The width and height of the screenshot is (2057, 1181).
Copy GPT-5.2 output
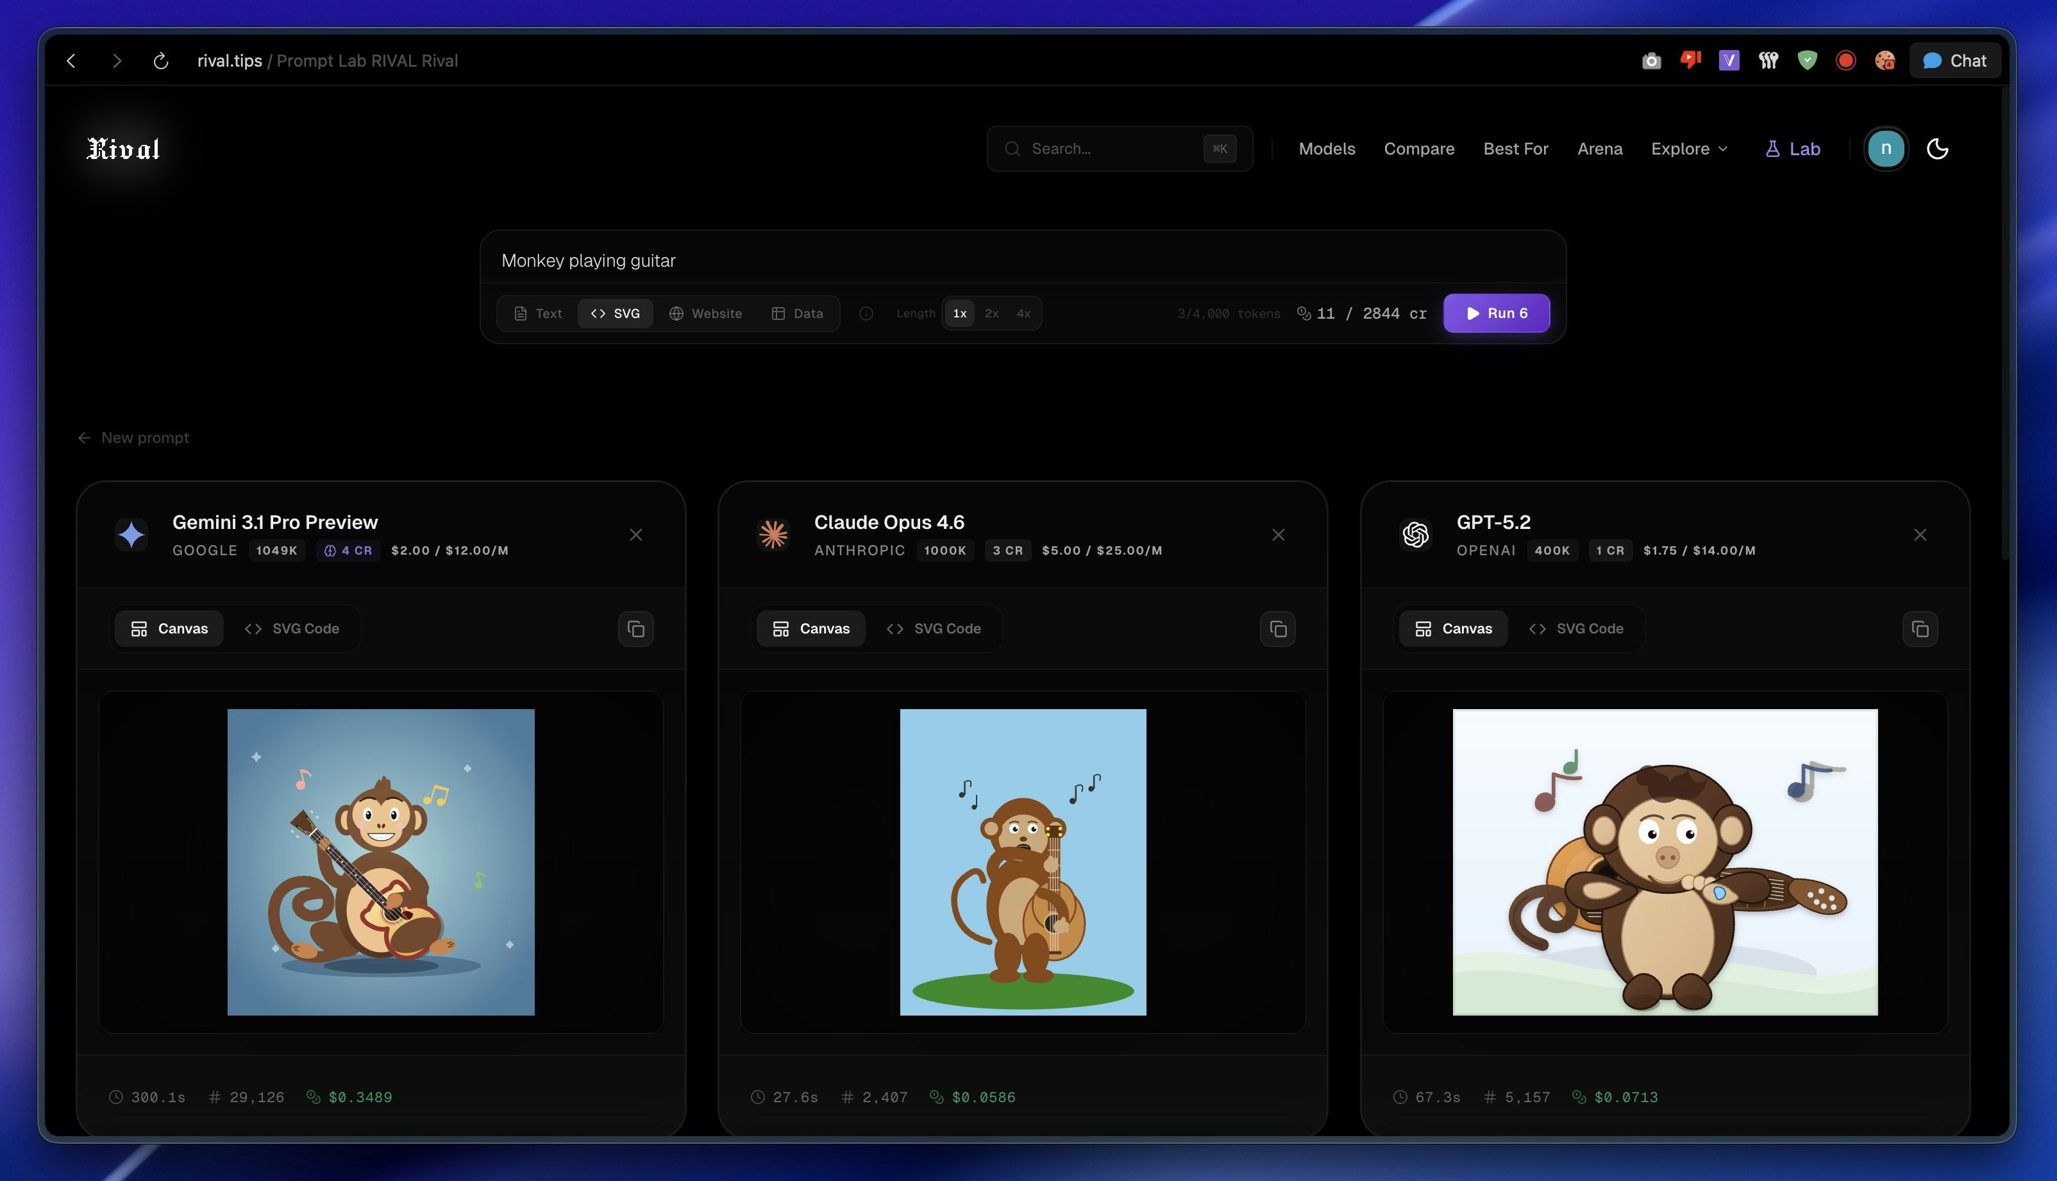[x=1919, y=630]
